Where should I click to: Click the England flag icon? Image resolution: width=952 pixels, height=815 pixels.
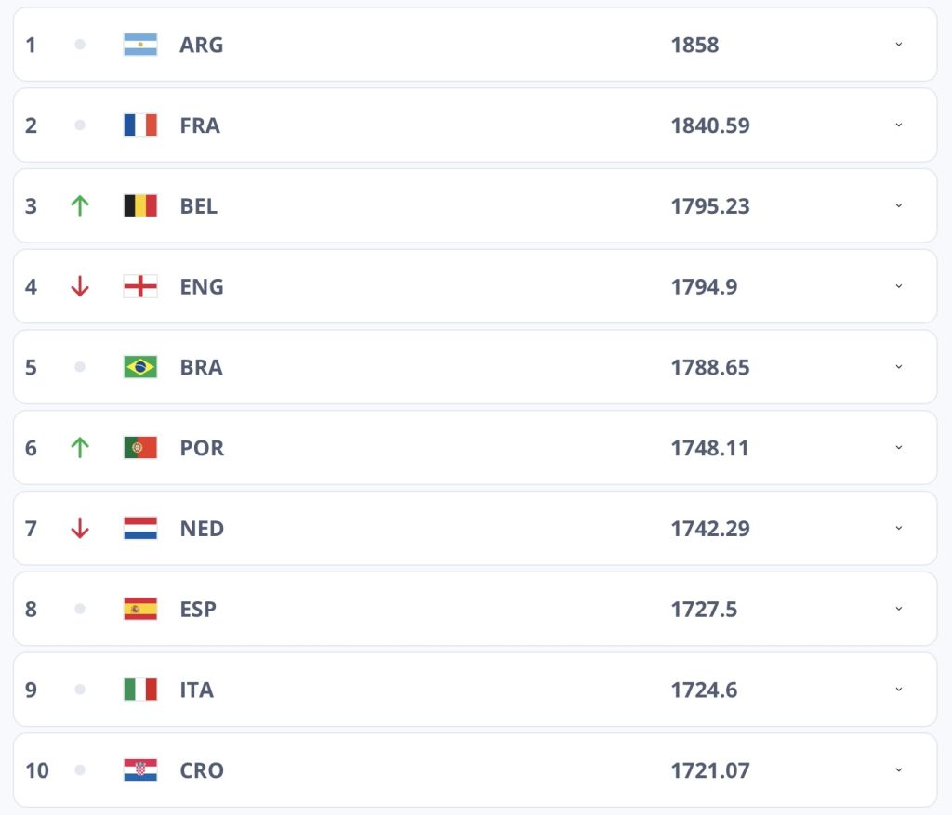tap(140, 286)
